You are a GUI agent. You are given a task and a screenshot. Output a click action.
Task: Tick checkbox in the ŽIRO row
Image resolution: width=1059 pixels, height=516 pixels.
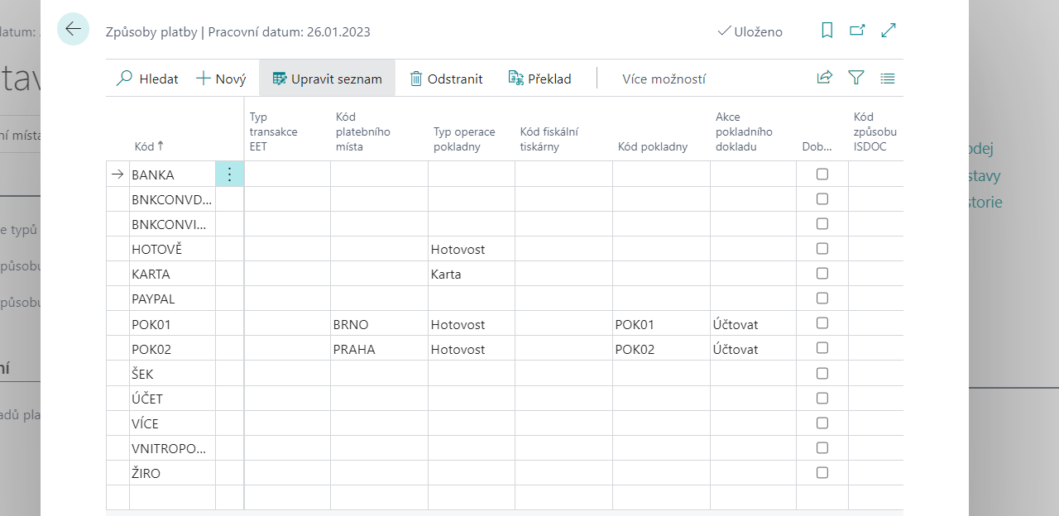[x=822, y=473]
